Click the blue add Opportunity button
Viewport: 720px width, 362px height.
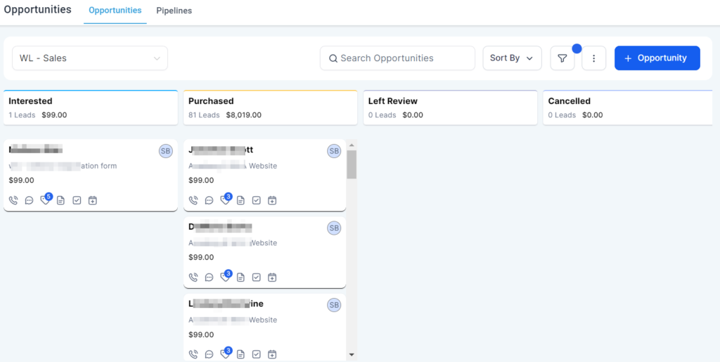[657, 58]
